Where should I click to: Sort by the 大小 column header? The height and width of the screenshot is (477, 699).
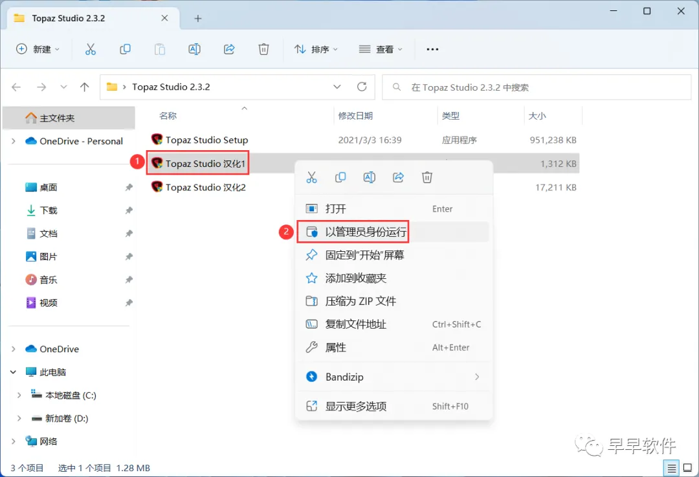point(537,116)
